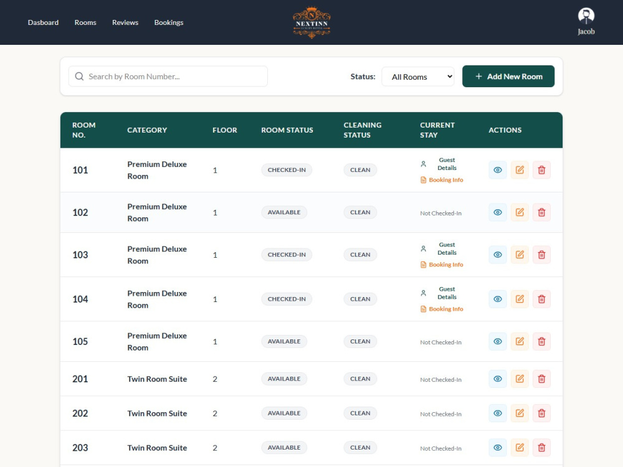View details of room 102

497,212
